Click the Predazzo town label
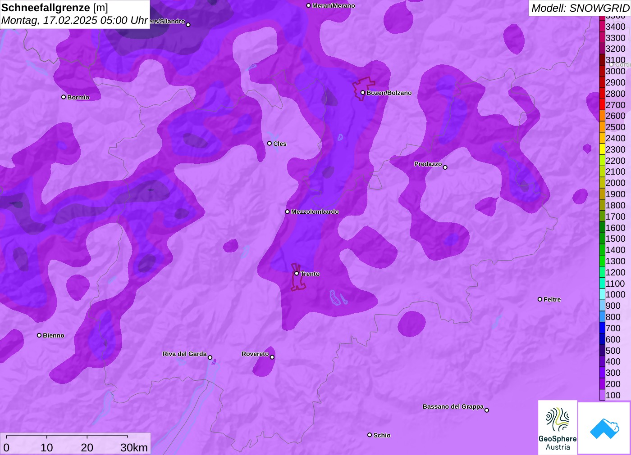631x455 pixels. point(428,164)
